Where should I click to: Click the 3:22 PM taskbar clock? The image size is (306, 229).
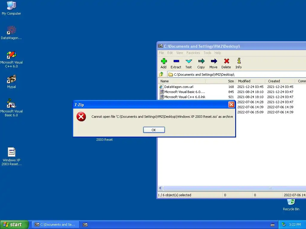tap(295, 225)
